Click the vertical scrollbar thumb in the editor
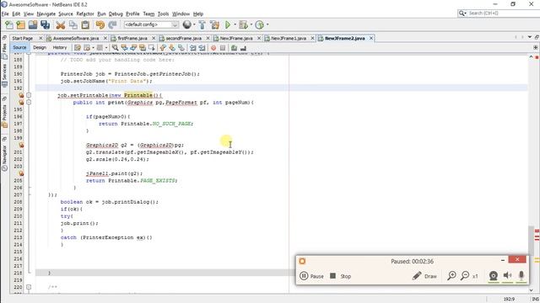The image size is (540, 303). pos(531,240)
